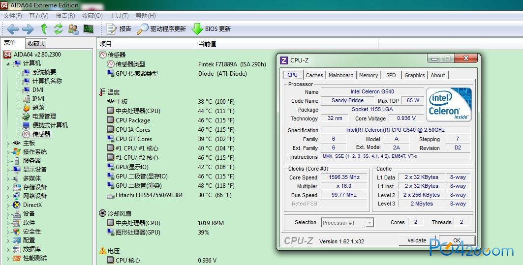Viewport: 523px width, 265px height.
Task: Open the 工具(T) menu
Action: click(119, 16)
